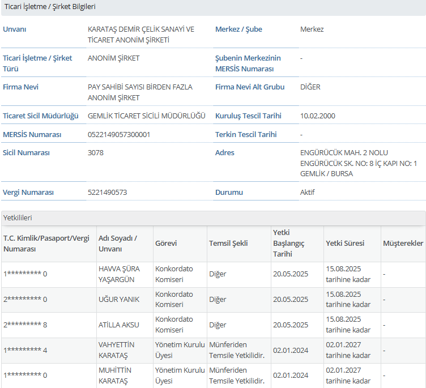
Task: Click the 'ANONİM ŞİRKET' company type value
Action: tap(113, 58)
